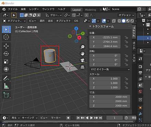Collapse the トランスフォーム panel
The width and height of the screenshot is (151, 127).
(x=90, y=26)
